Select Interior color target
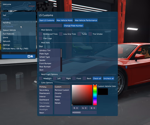Viewport: 150px width, 125px height. coord(46,96)
